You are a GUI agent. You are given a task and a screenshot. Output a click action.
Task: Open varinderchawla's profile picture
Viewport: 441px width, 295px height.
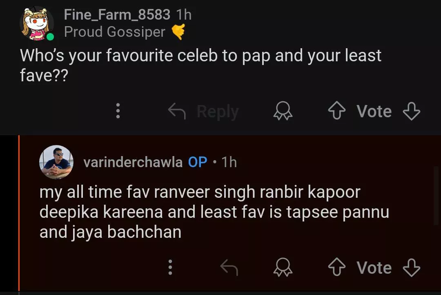[56, 162]
